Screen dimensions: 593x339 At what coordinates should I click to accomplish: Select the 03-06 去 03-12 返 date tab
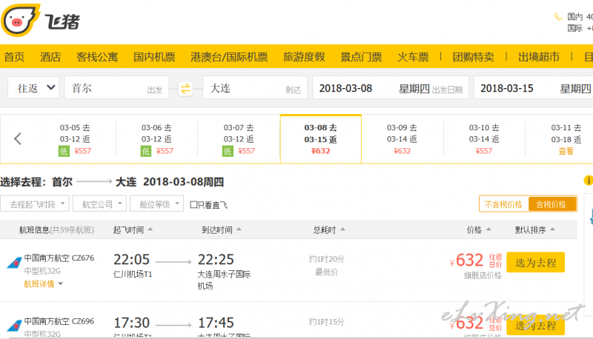point(156,139)
